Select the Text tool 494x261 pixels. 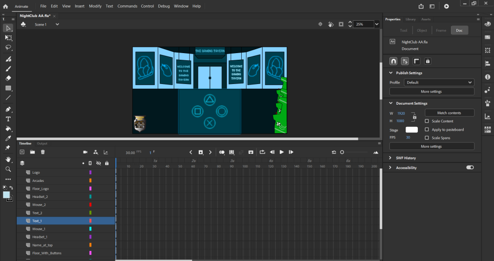pyautogui.click(x=8, y=119)
